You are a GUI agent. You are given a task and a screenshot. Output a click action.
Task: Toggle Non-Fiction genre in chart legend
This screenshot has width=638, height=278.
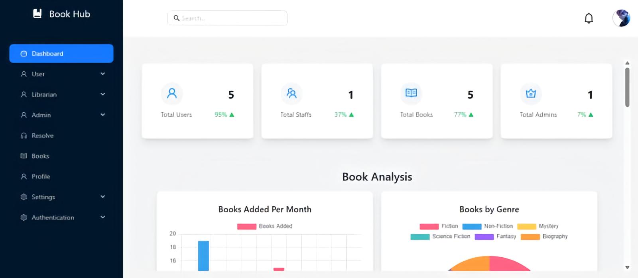tap(487, 226)
